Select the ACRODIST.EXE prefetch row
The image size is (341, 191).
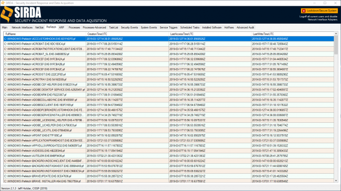pyautogui.click(x=169, y=75)
